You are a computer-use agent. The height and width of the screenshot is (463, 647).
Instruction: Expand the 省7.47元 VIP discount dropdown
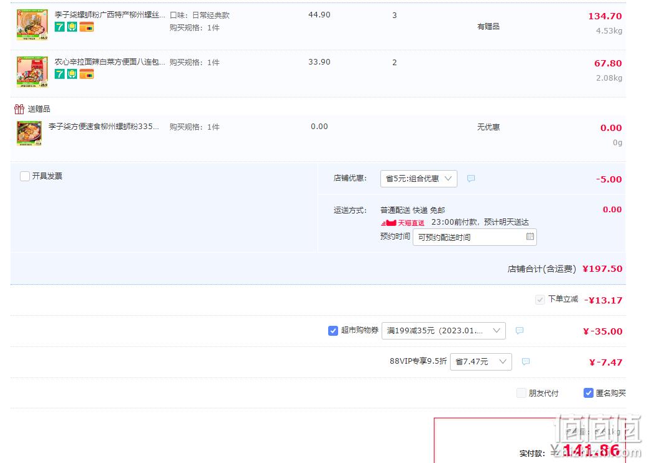click(481, 361)
